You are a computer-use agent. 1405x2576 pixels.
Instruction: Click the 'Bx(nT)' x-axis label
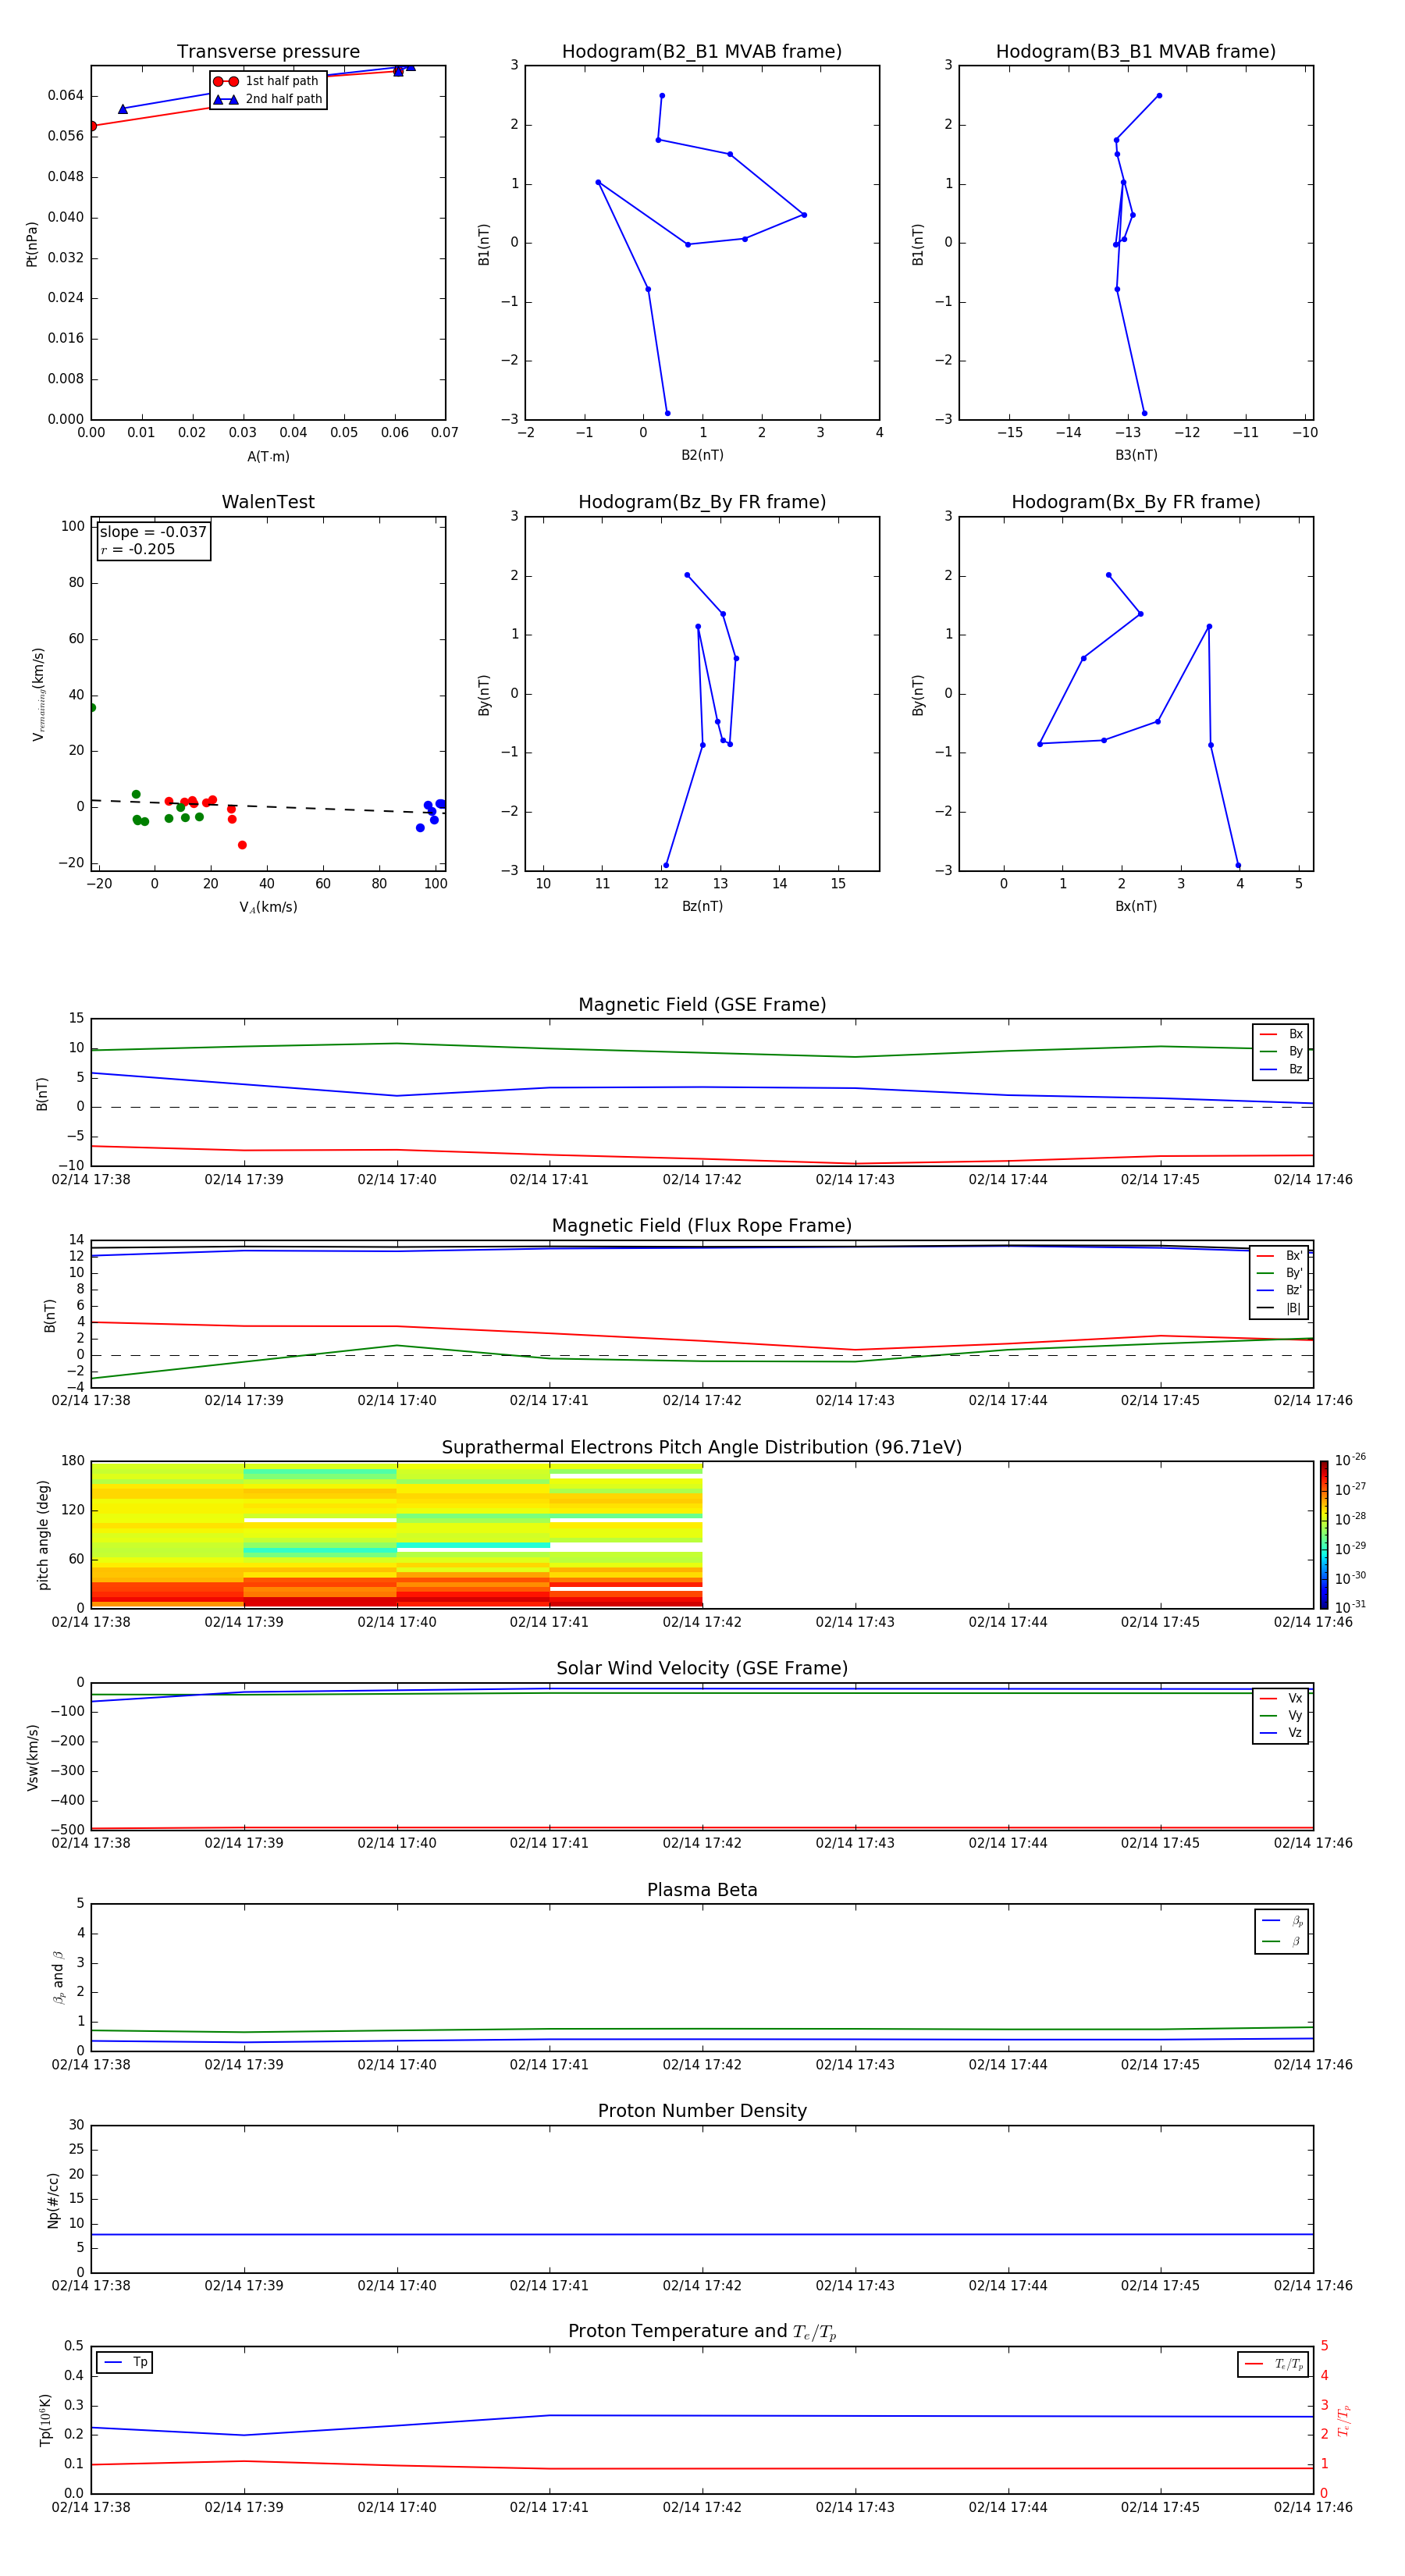point(1136,906)
